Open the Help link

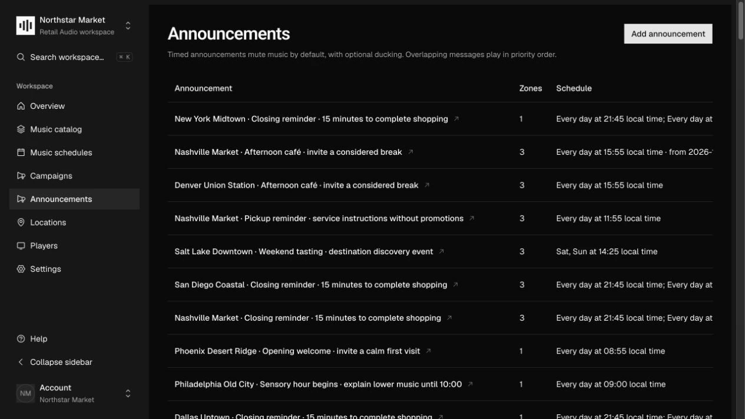(x=74, y=339)
